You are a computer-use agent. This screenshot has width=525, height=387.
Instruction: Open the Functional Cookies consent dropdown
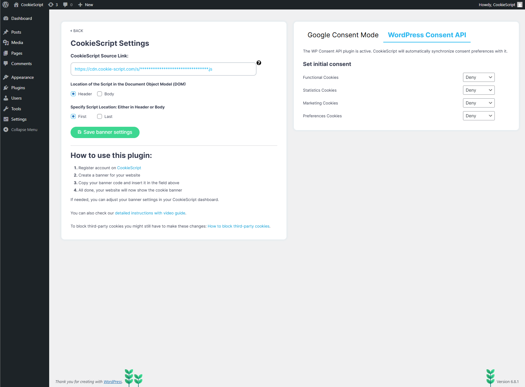pyautogui.click(x=479, y=77)
